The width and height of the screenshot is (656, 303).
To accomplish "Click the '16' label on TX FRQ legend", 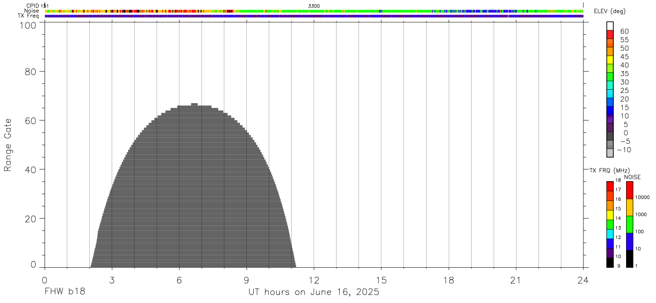I will (618, 199).
